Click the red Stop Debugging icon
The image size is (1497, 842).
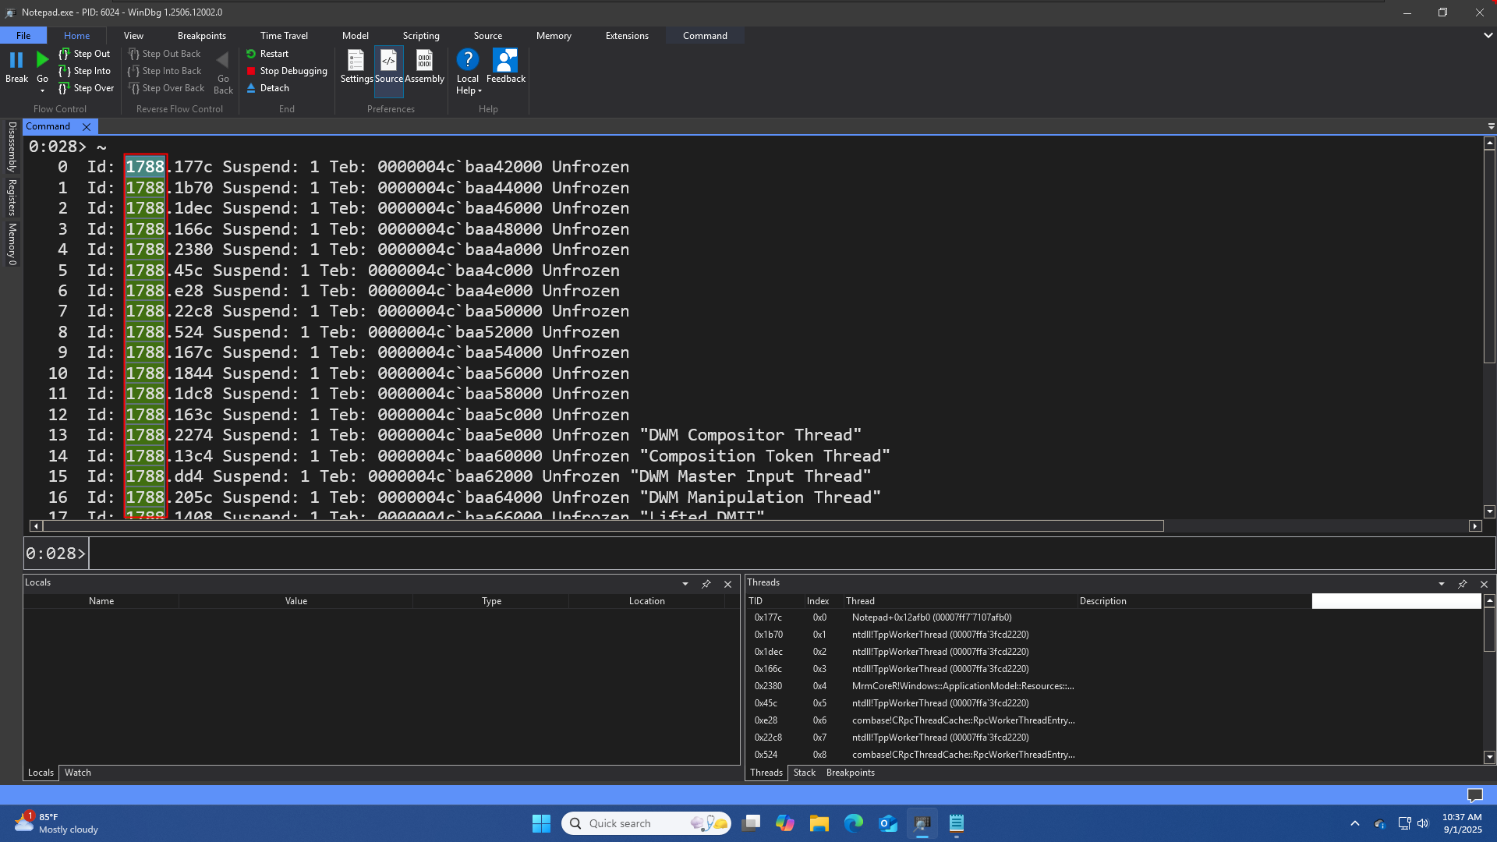tap(251, 71)
